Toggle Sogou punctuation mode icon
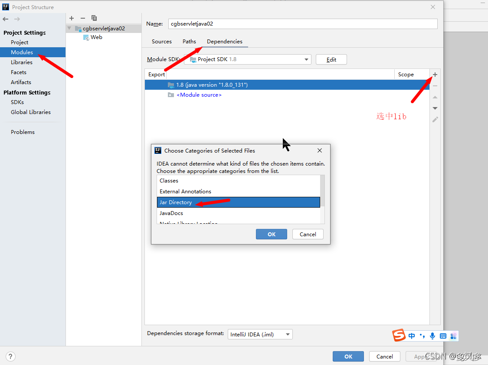This screenshot has width=488, height=365. [x=422, y=336]
